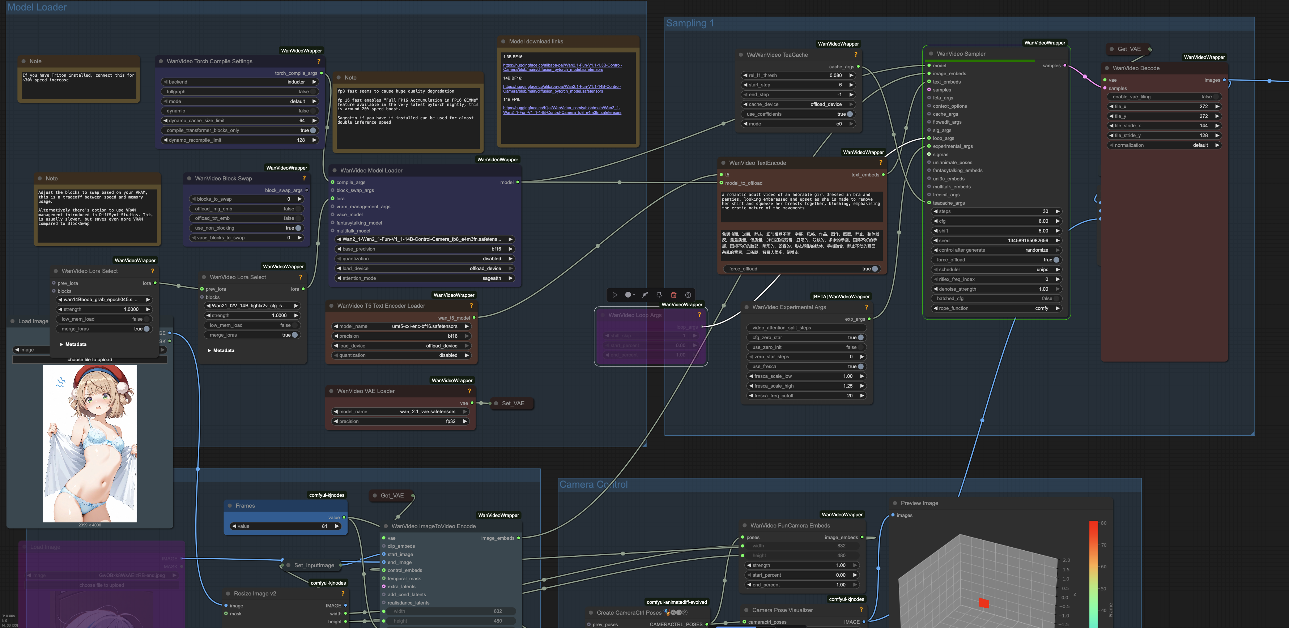
Task: Expand Metadata under wan14Bboob Lora Select
Action: click(x=73, y=344)
